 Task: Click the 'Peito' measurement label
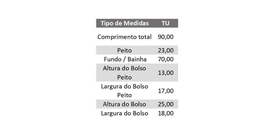125,50
